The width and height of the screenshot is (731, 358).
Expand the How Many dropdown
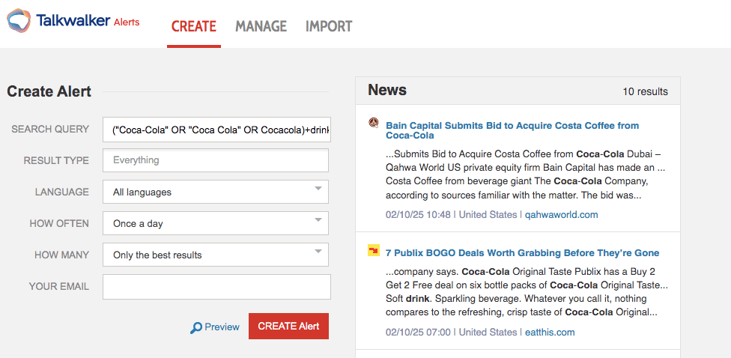(216, 255)
